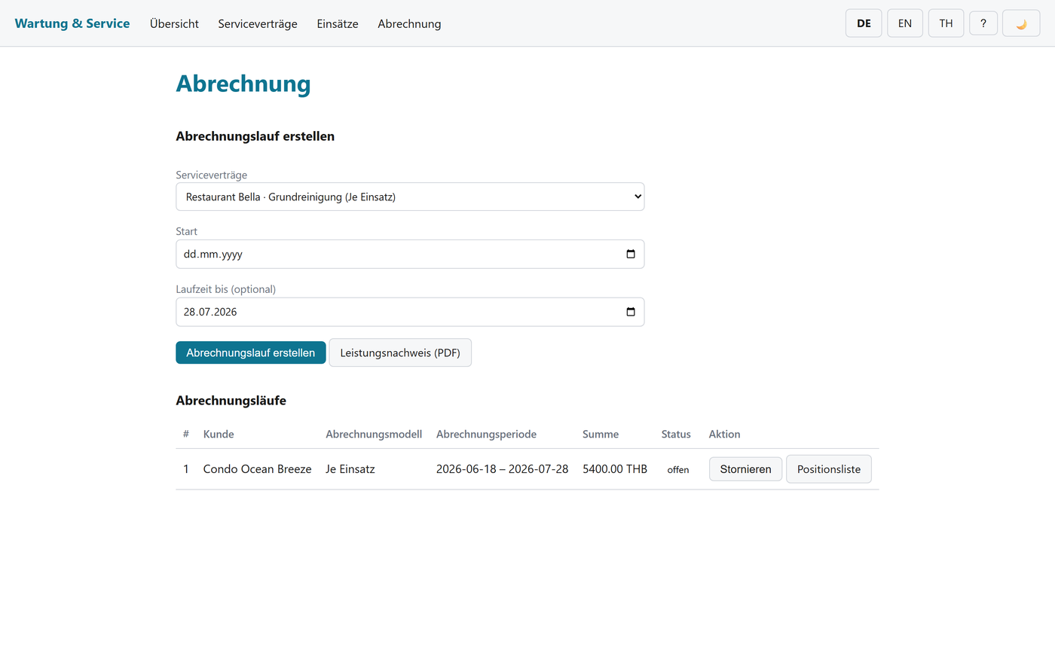Switch language to TH
Screen dimensions: 1055x659
pyautogui.click(x=946, y=23)
